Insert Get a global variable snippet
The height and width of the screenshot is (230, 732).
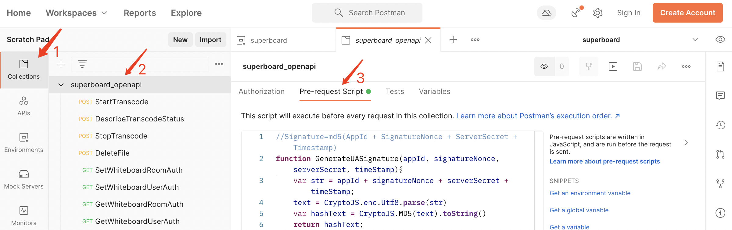click(x=579, y=210)
